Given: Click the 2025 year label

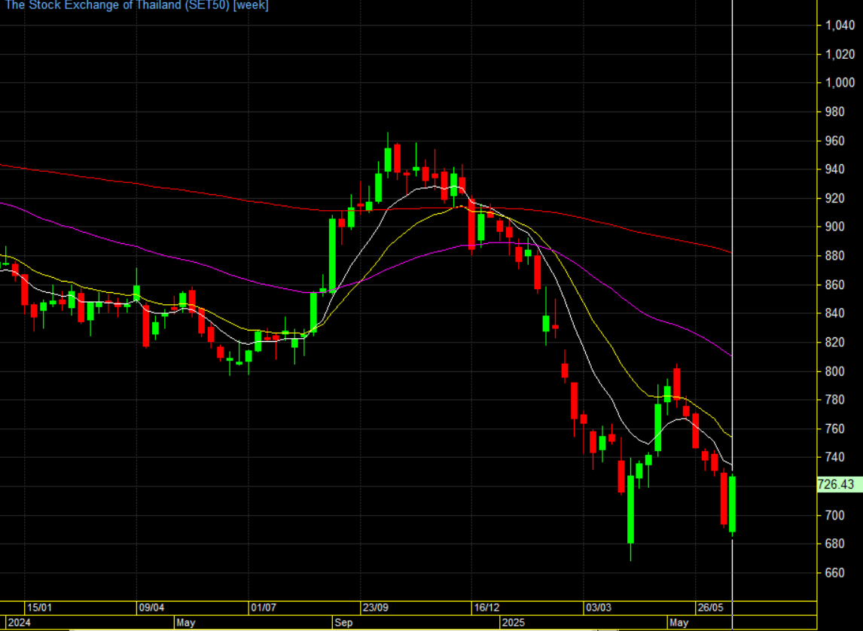Looking at the screenshot, I should (513, 623).
